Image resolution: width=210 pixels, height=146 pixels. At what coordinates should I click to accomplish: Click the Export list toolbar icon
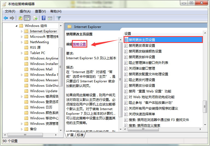point(35,18)
